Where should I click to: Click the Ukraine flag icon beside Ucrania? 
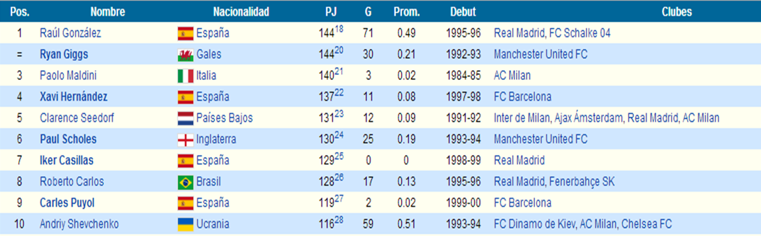[185, 224]
